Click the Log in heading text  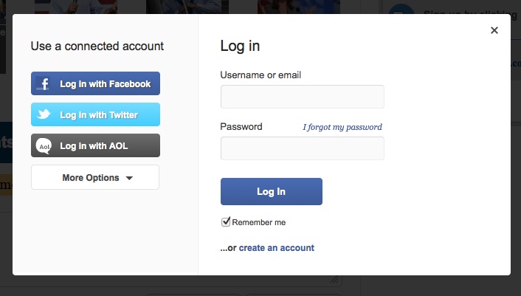240,46
